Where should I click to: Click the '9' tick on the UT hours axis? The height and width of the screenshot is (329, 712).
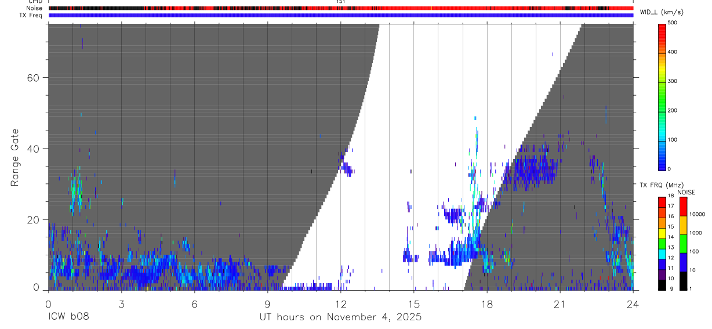[267, 303]
